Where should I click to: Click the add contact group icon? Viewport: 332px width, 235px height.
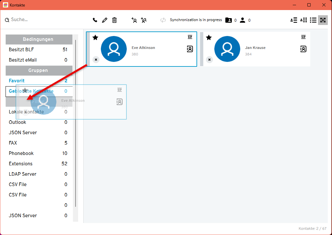pyautogui.click(x=144, y=20)
